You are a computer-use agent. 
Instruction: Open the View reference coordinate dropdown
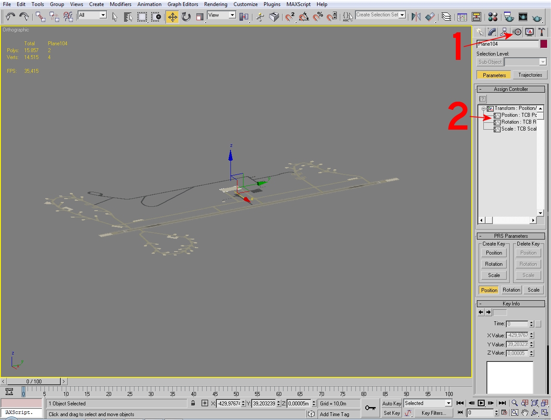click(221, 15)
